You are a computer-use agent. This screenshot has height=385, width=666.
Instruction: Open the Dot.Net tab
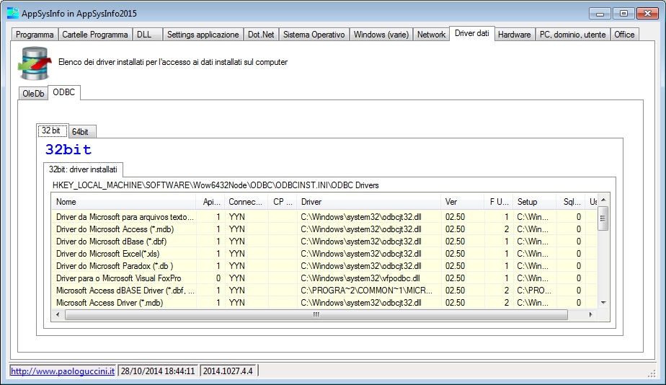[261, 35]
